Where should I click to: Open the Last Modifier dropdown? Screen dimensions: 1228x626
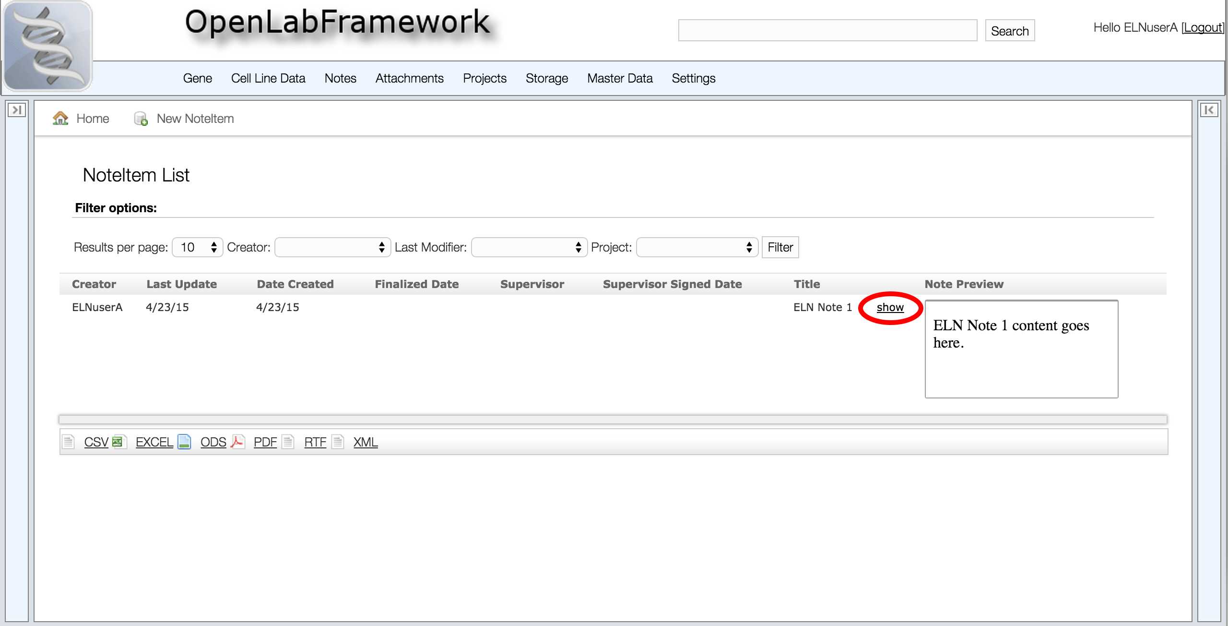point(529,247)
